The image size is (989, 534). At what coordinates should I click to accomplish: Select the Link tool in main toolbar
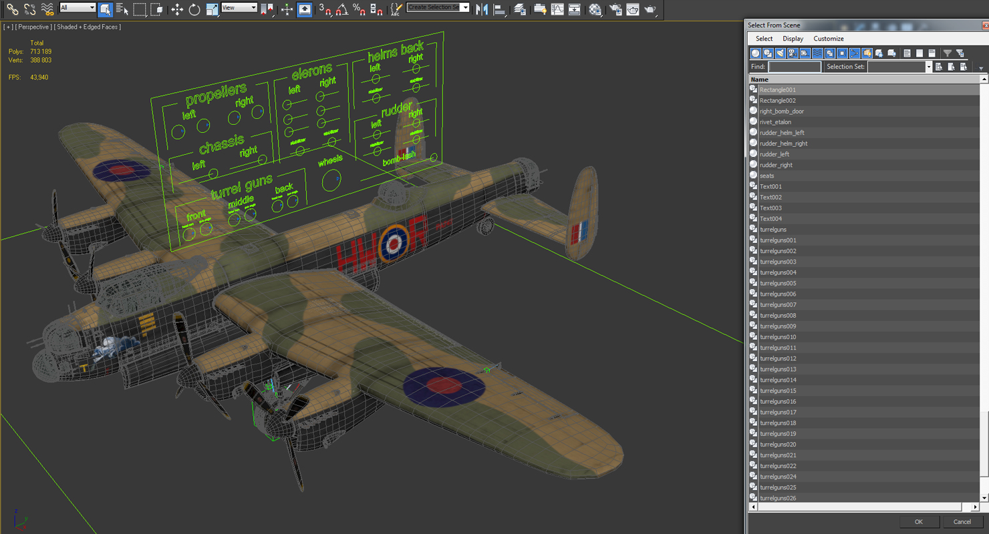[x=13, y=9]
